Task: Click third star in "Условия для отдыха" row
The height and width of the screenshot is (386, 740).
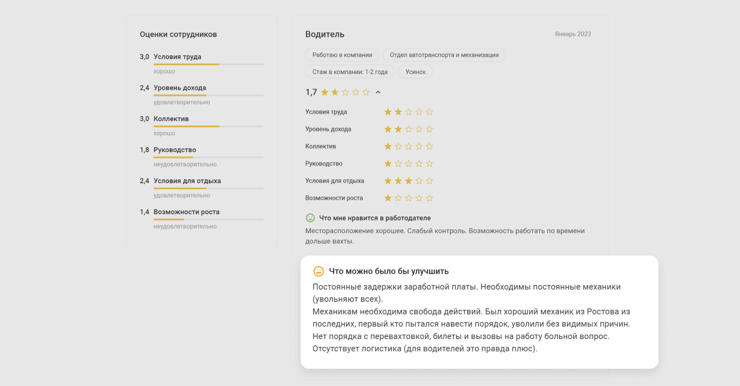Action: (409, 181)
